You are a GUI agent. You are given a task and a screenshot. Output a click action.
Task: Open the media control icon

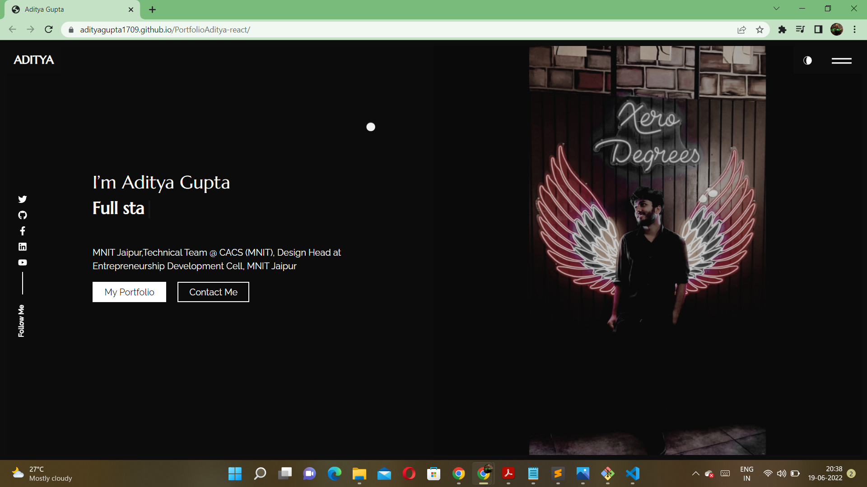pos(800,30)
